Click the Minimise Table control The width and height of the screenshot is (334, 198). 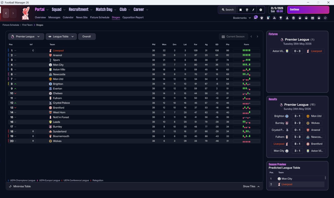click(20, 186)
